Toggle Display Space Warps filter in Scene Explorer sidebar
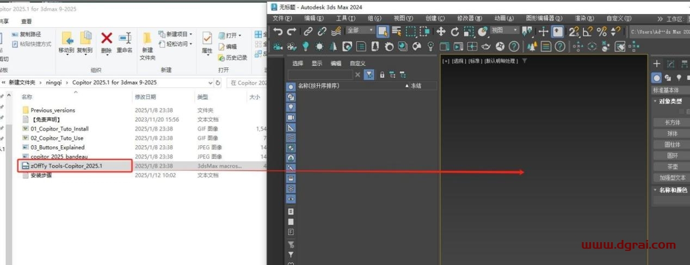 point(291,138)
